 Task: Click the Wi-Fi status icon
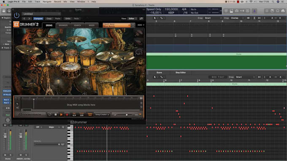(x=251, y=2)
